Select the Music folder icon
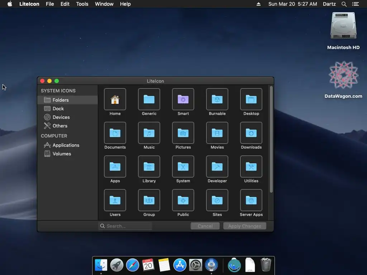This screenshot has width=367, height=275. pyautogui.click(x=149, y=133)
